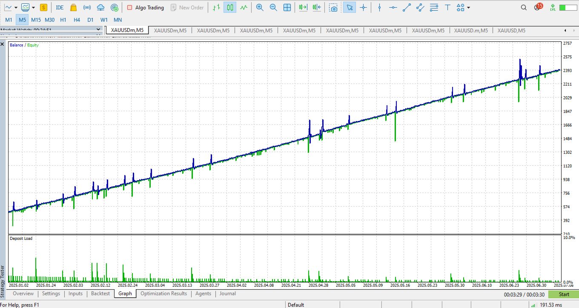Screen dimensions: 579x308
Task: Select the M30 timeframe button
Action: [49, 20]
